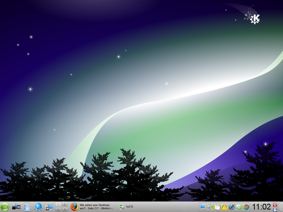Screen dimensions: 283x212
Task: Switch to virtual desktop 1
Action: coord(58,204)
